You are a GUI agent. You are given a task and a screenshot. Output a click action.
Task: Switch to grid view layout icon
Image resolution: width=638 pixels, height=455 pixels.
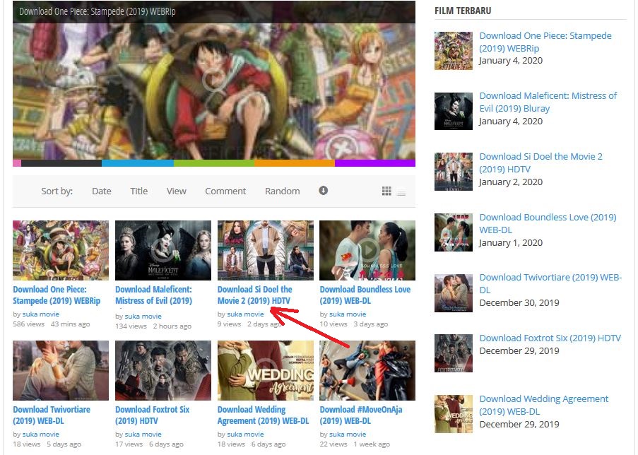coord(386,191)
